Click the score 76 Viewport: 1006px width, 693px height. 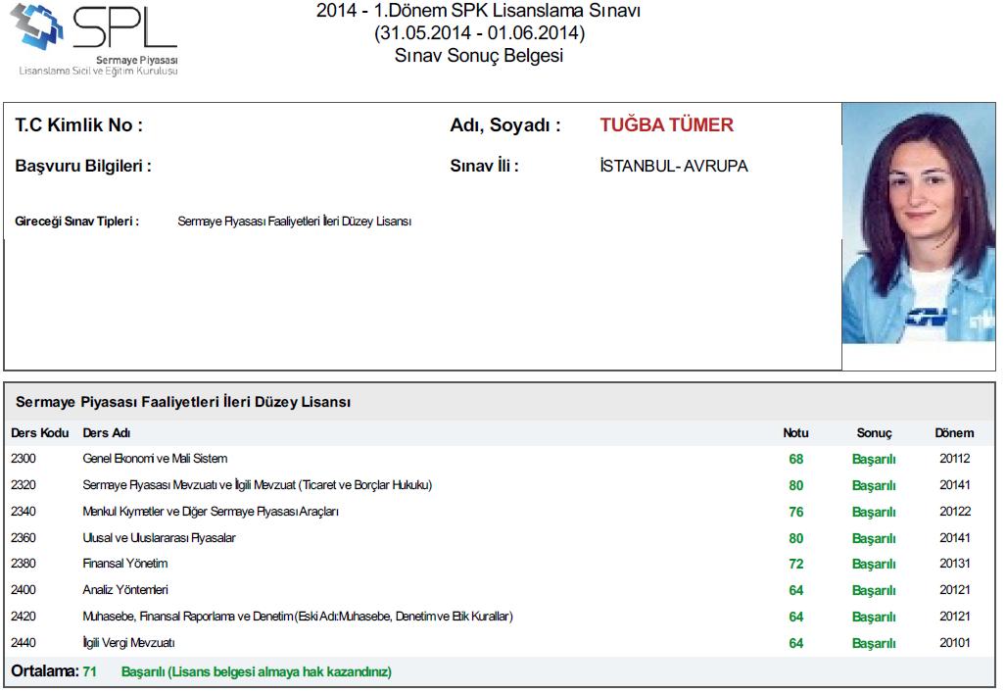click(x=796, y=512)
